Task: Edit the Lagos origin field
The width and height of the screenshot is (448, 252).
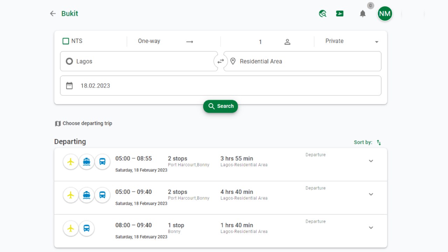Action: [139, 61]
